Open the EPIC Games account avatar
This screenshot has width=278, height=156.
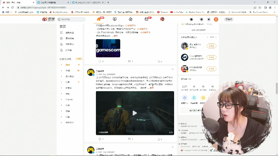tap(185, 69)
